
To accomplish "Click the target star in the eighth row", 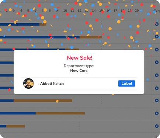I will [157, 113].
